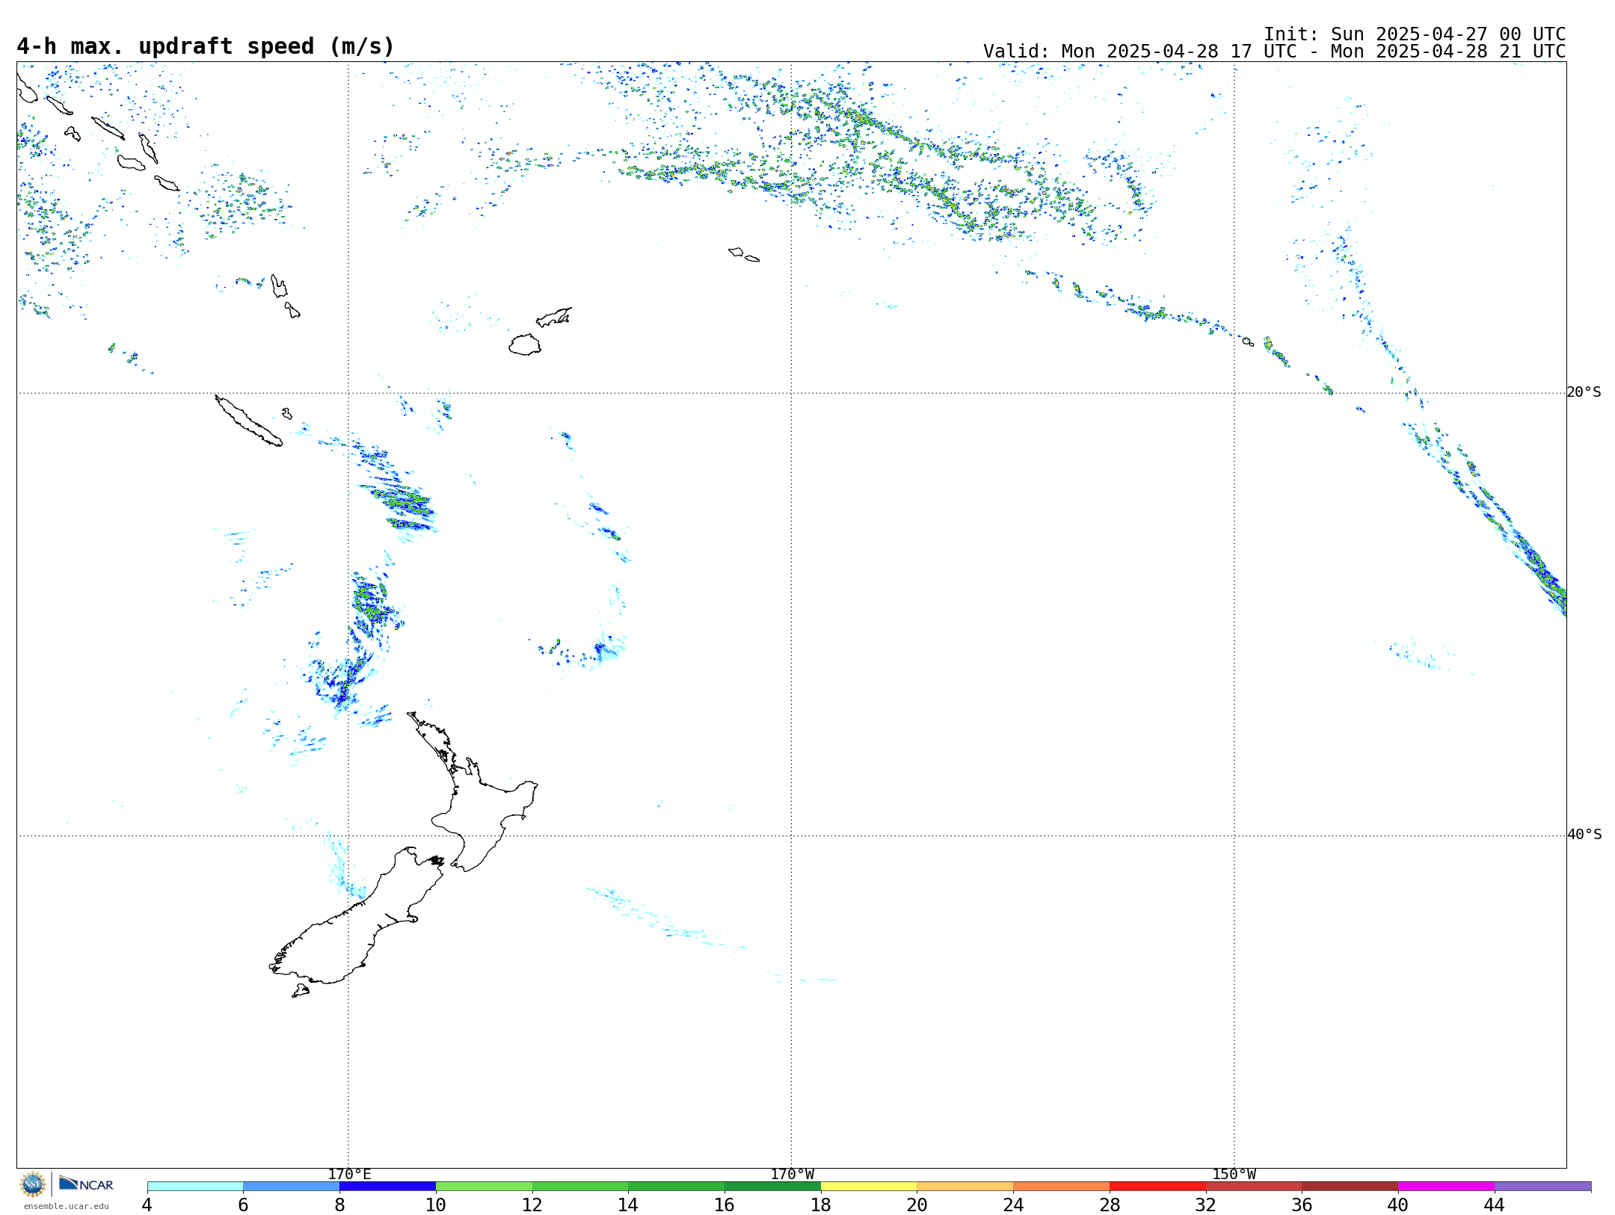The height and width of the screenshot is (1215, 1615).
Task: Click the Stewart Island outline south of New Zealand
Action: (x=301, y=991)
